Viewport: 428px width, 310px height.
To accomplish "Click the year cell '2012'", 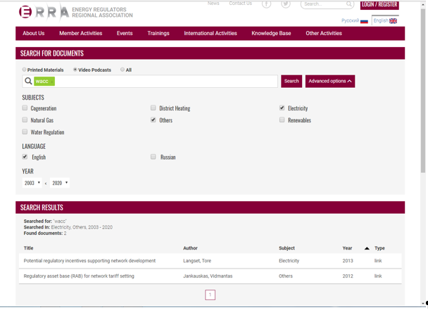I will [348, 276].
